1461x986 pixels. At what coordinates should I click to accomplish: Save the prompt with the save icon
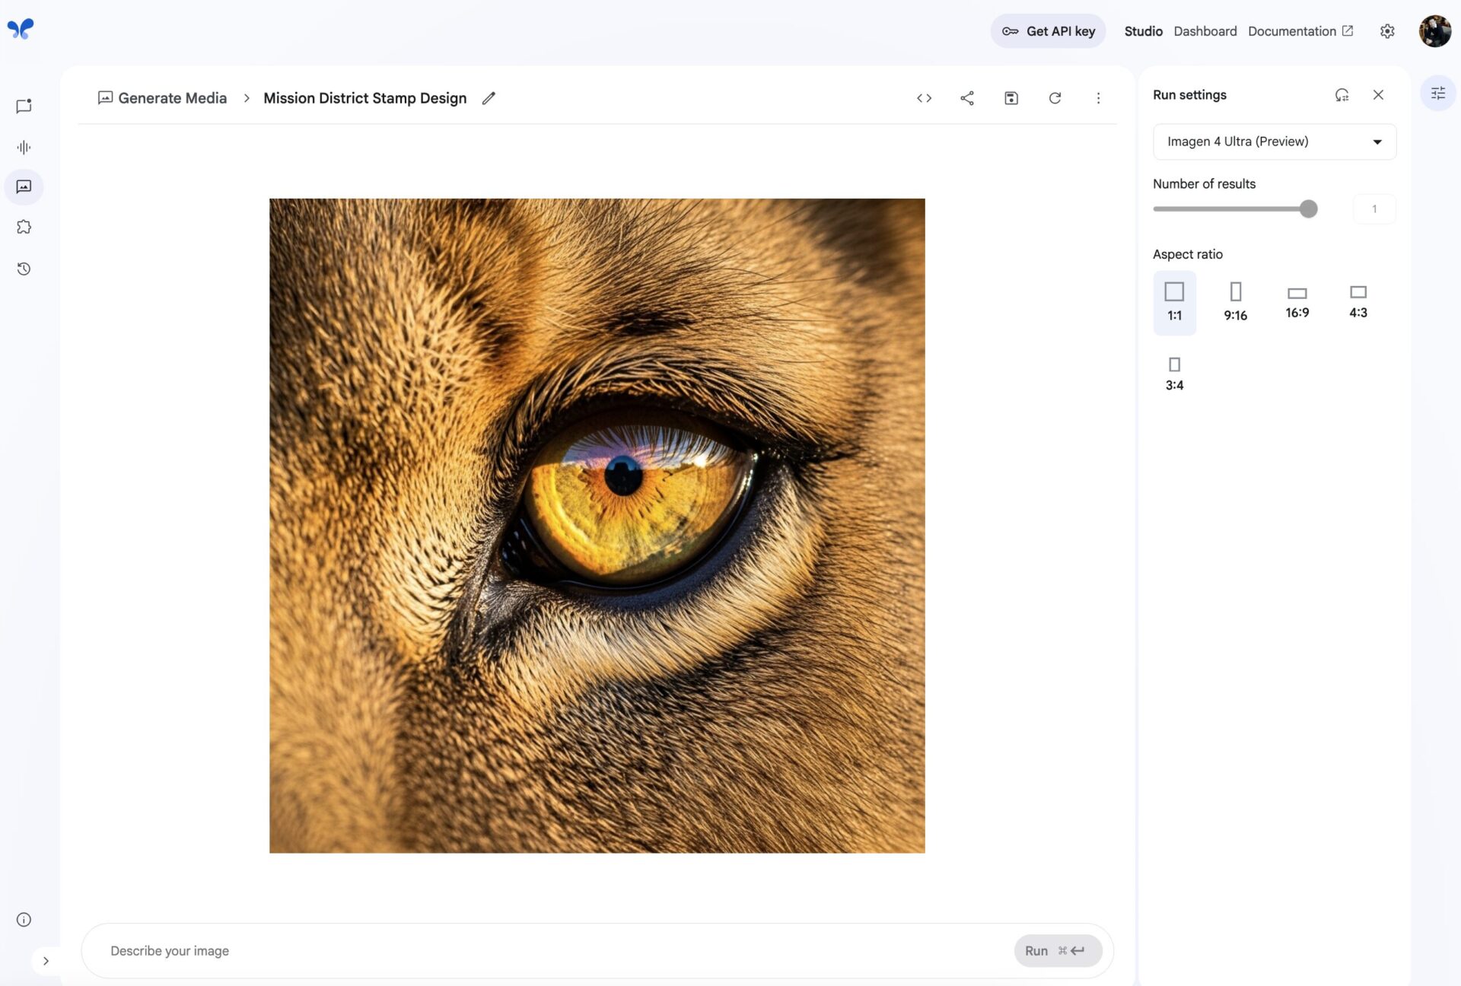tap(1011, 97)
